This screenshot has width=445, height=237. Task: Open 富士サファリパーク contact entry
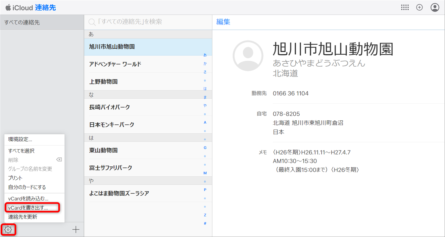pyautogui.click(x=111, y=168)
